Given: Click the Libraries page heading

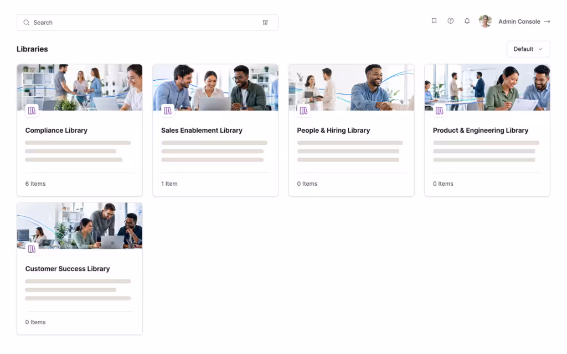Looking at the screenshot, I should pyautogui.click(x=32, y=49).
